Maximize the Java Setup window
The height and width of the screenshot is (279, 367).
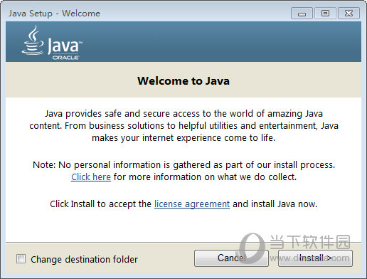pos(325,14)
